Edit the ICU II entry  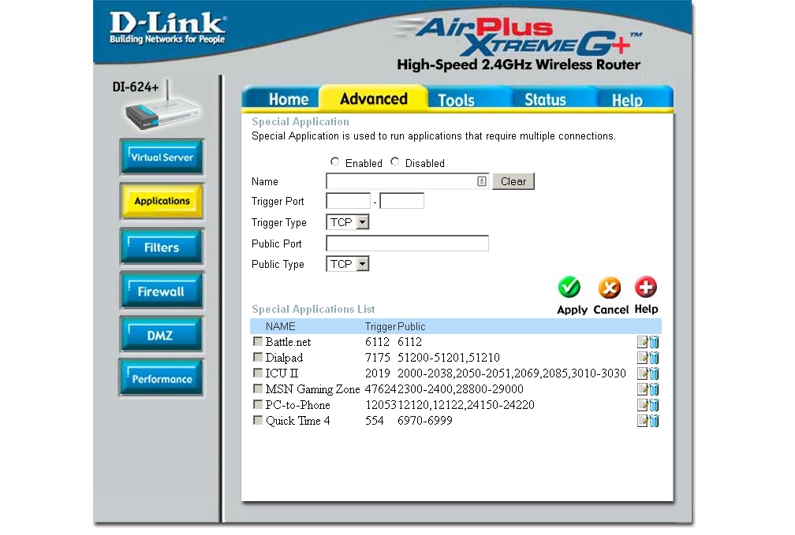click(642, 373)
